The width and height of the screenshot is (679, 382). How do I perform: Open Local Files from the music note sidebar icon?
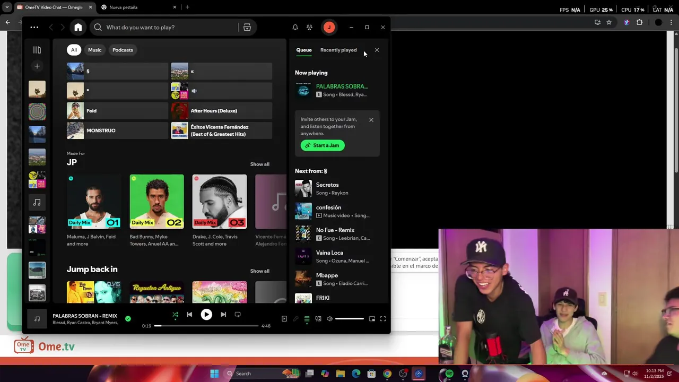point(37,202)
